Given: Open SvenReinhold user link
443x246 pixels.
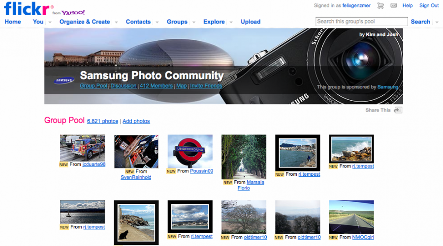Looking at the screenshot, I should (x=136, y=177).
